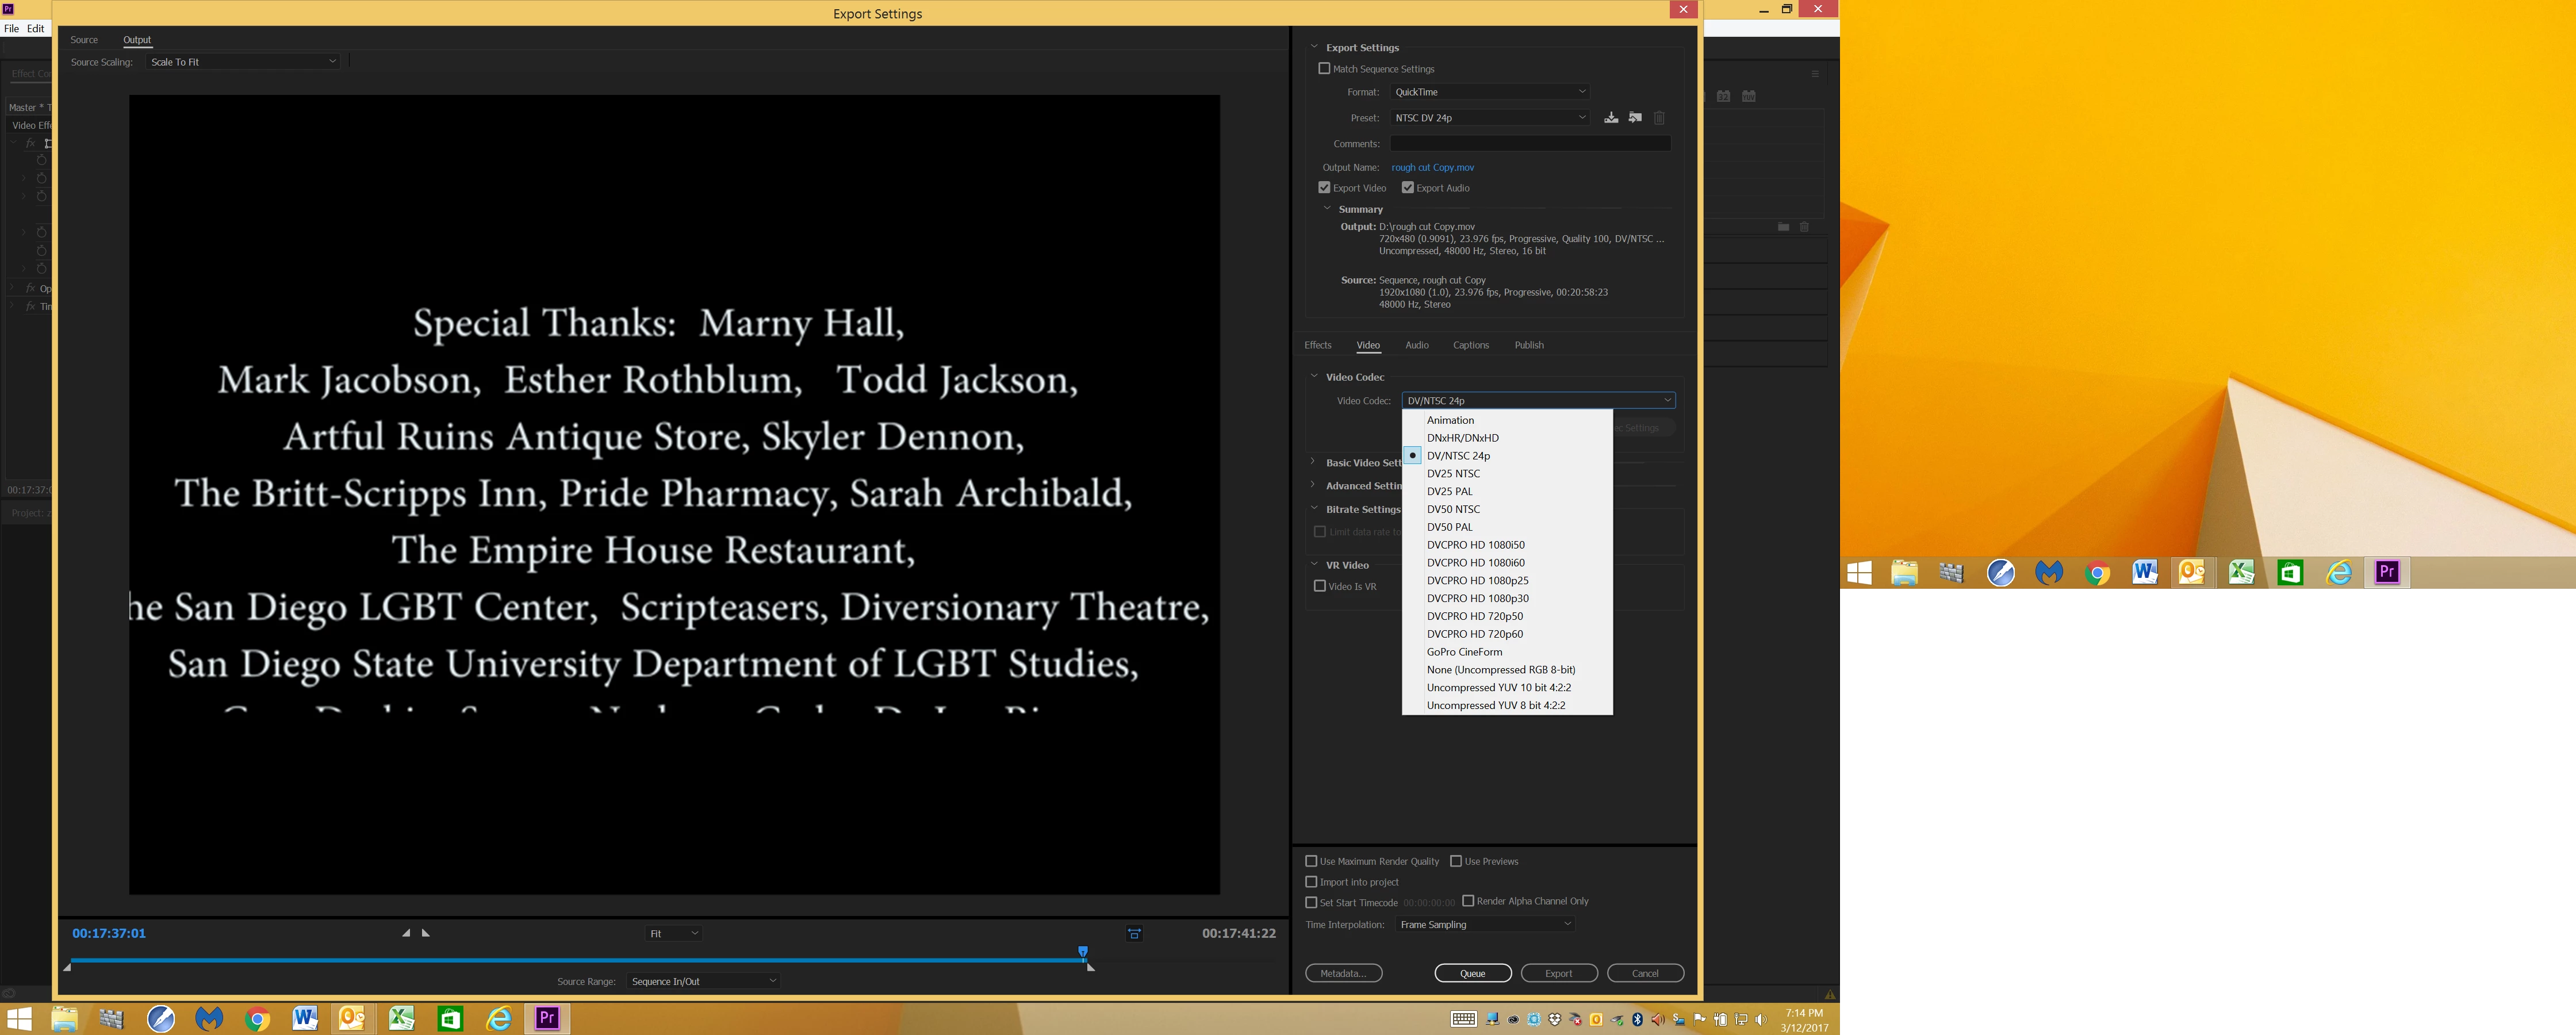Open the Format dropdown showing QuickTime
The width and height of the screenshot is (2576, 1035).
coord(1489,92)
